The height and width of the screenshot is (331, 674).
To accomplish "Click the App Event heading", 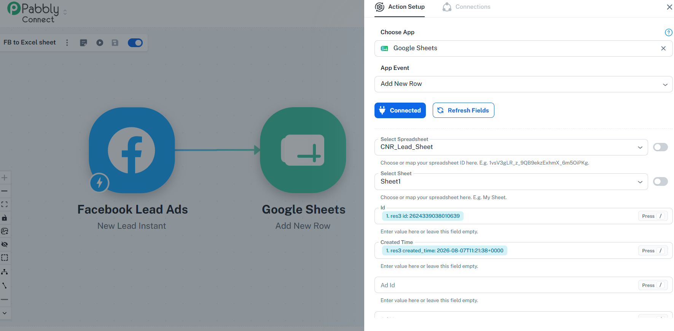I will click(395, 68).
